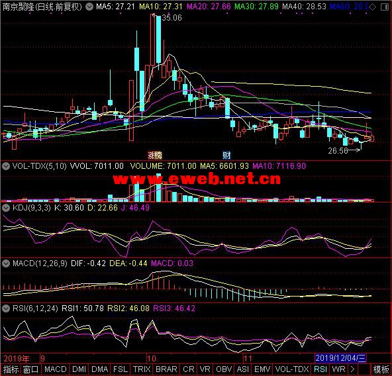
Task: Choose the VOL-TDX tab in the bottom bar
Action: coord(292,369)
